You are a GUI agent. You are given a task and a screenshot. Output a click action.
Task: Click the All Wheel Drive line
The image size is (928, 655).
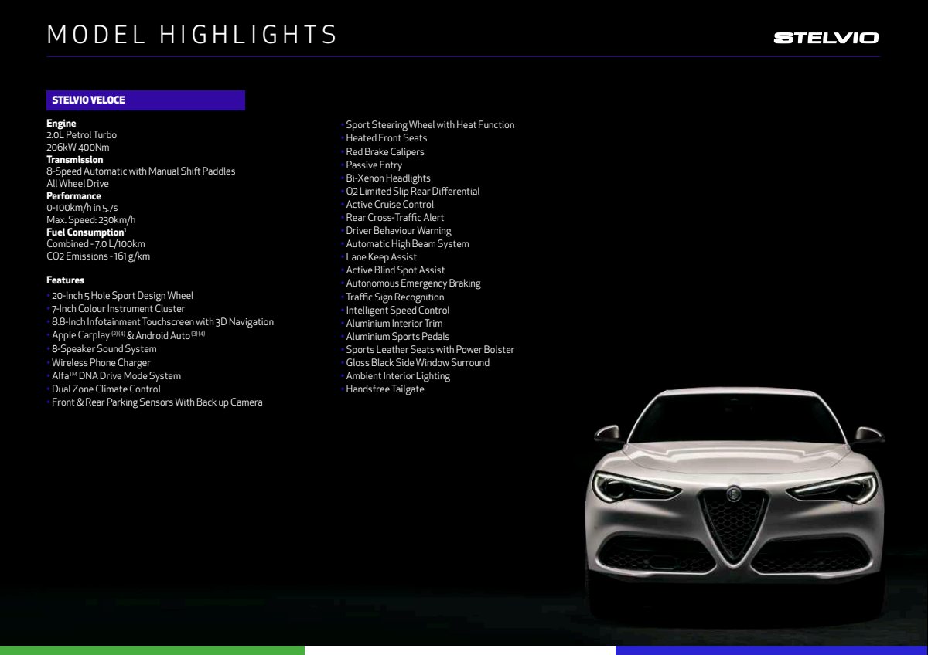point(77,184)
